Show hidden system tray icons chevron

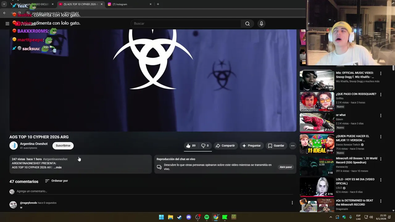pos(331,217)
